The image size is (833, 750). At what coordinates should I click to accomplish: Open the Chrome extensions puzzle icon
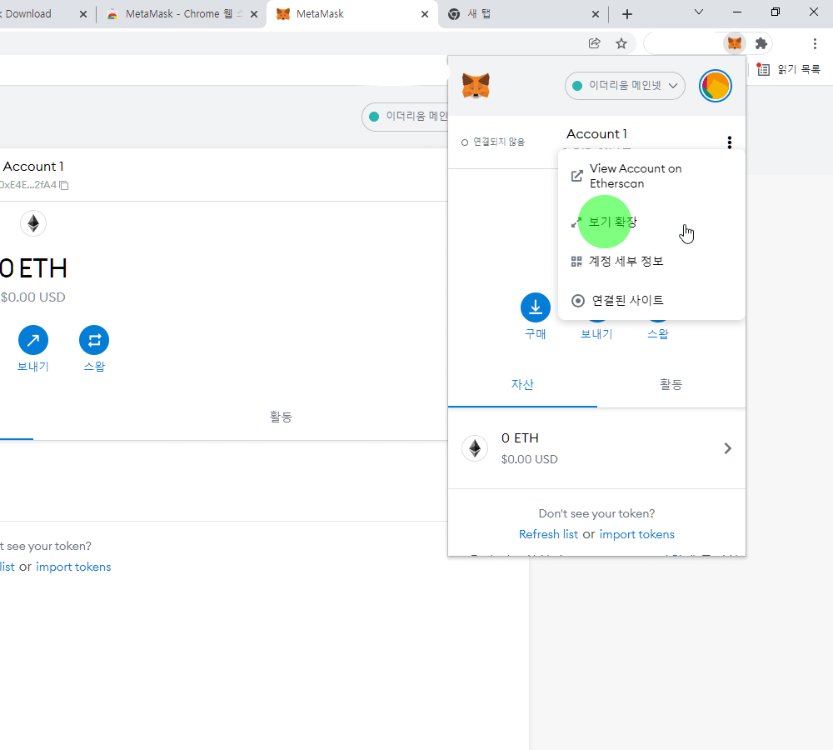[x=761, y=43]
